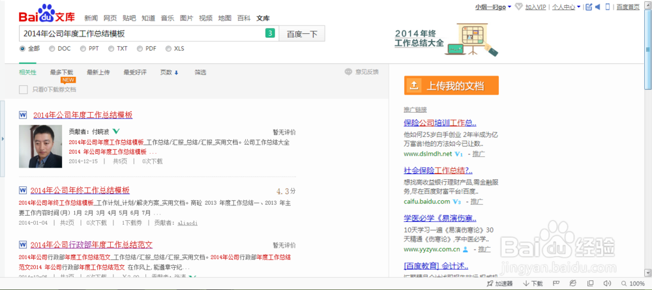Click the feedback speech bubble icon

point(348,72)
